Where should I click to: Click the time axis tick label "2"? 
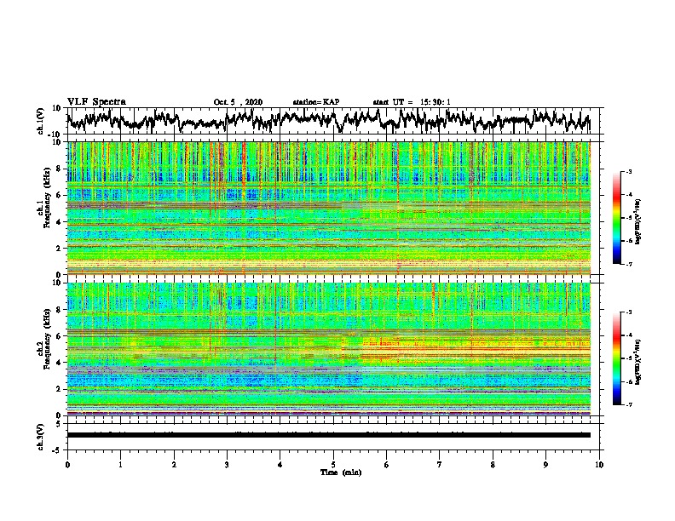pyautogui.click(x=174, y=465)
